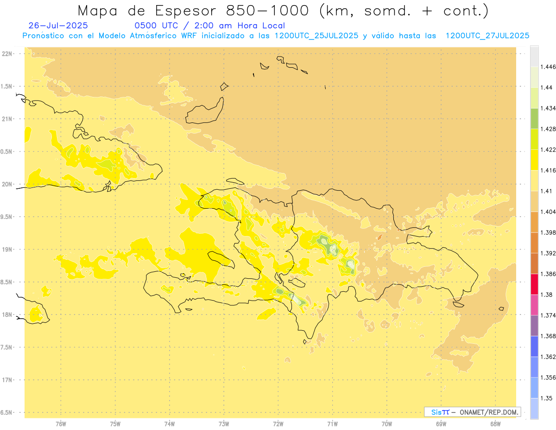Click the '69W' longitude label
Viewport: 556px width, 430px height.
pyautogui.click(x=441, y=425)
